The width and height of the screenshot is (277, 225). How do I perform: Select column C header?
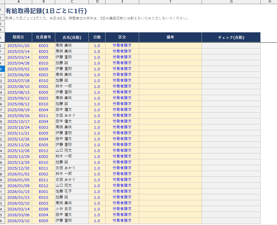(72, 1)
